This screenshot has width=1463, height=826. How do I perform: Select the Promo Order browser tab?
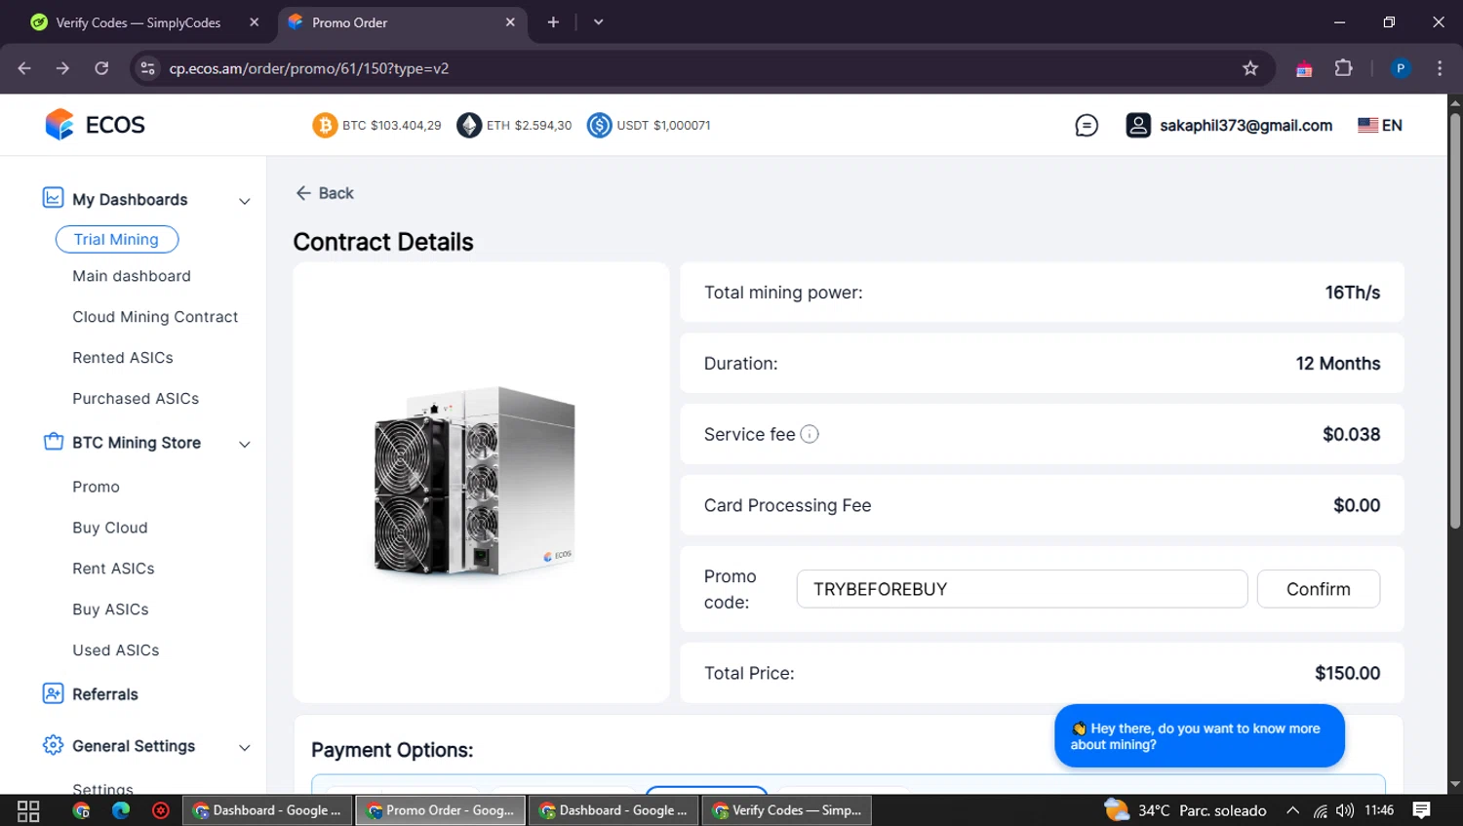402,22
